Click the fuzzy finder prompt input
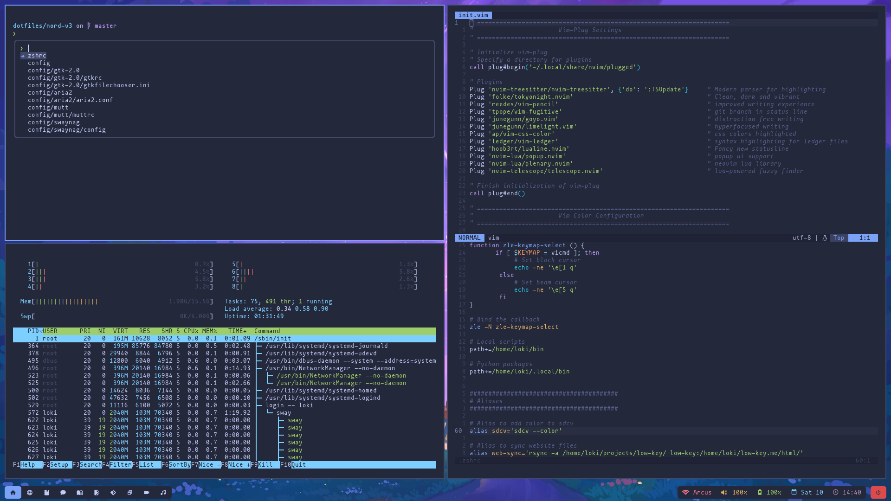 (x=225, y=48)
